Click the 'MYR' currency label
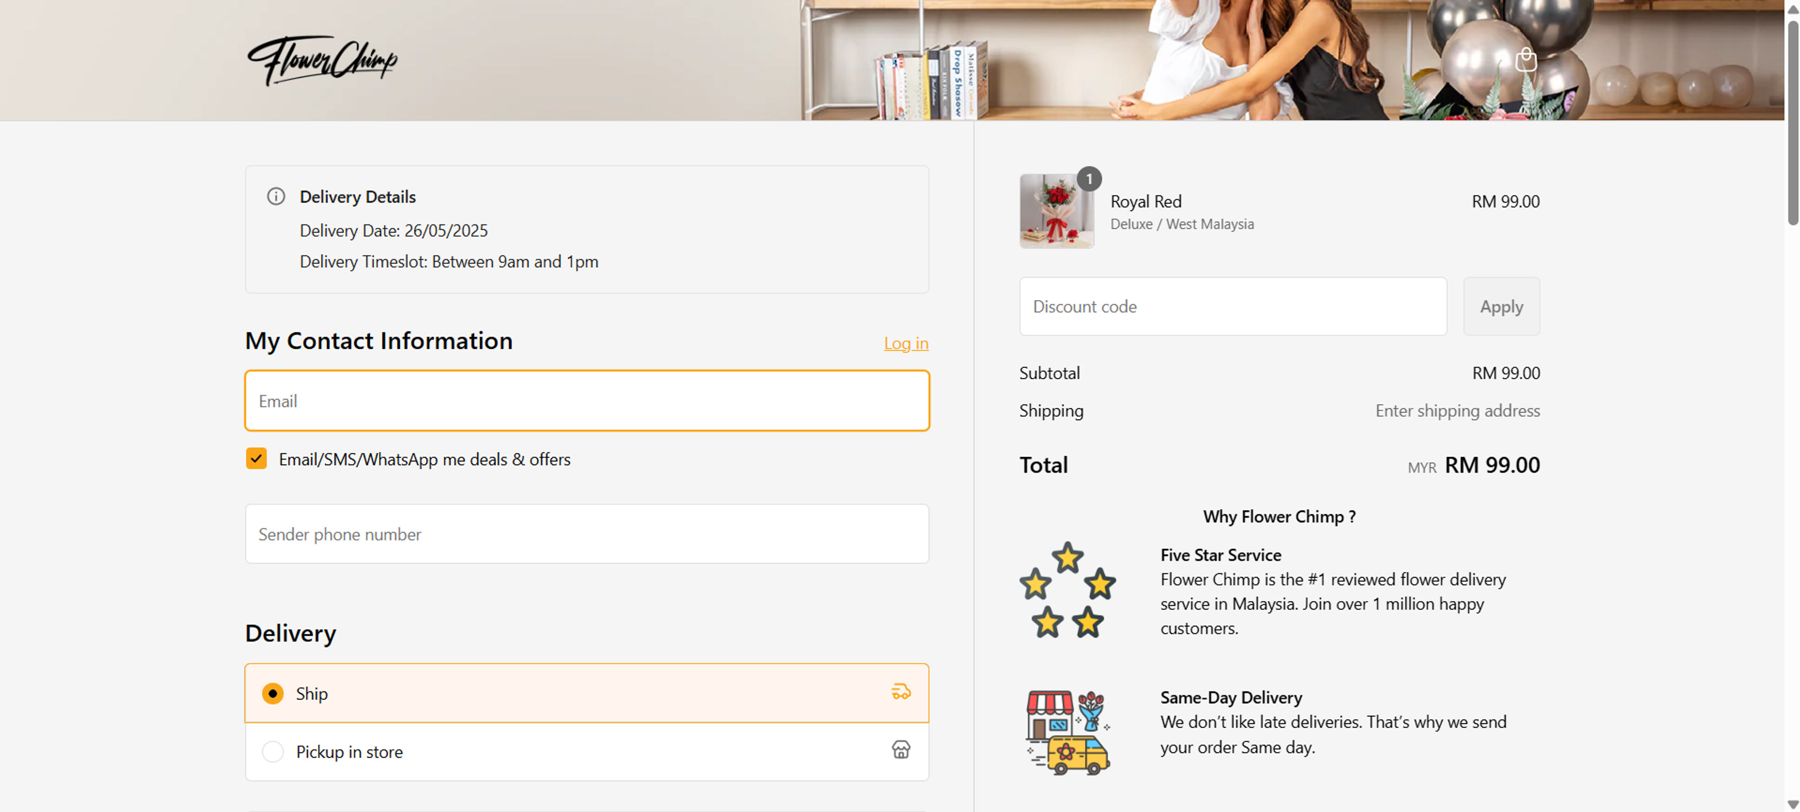The image size is (1800, 812). 1421,468
